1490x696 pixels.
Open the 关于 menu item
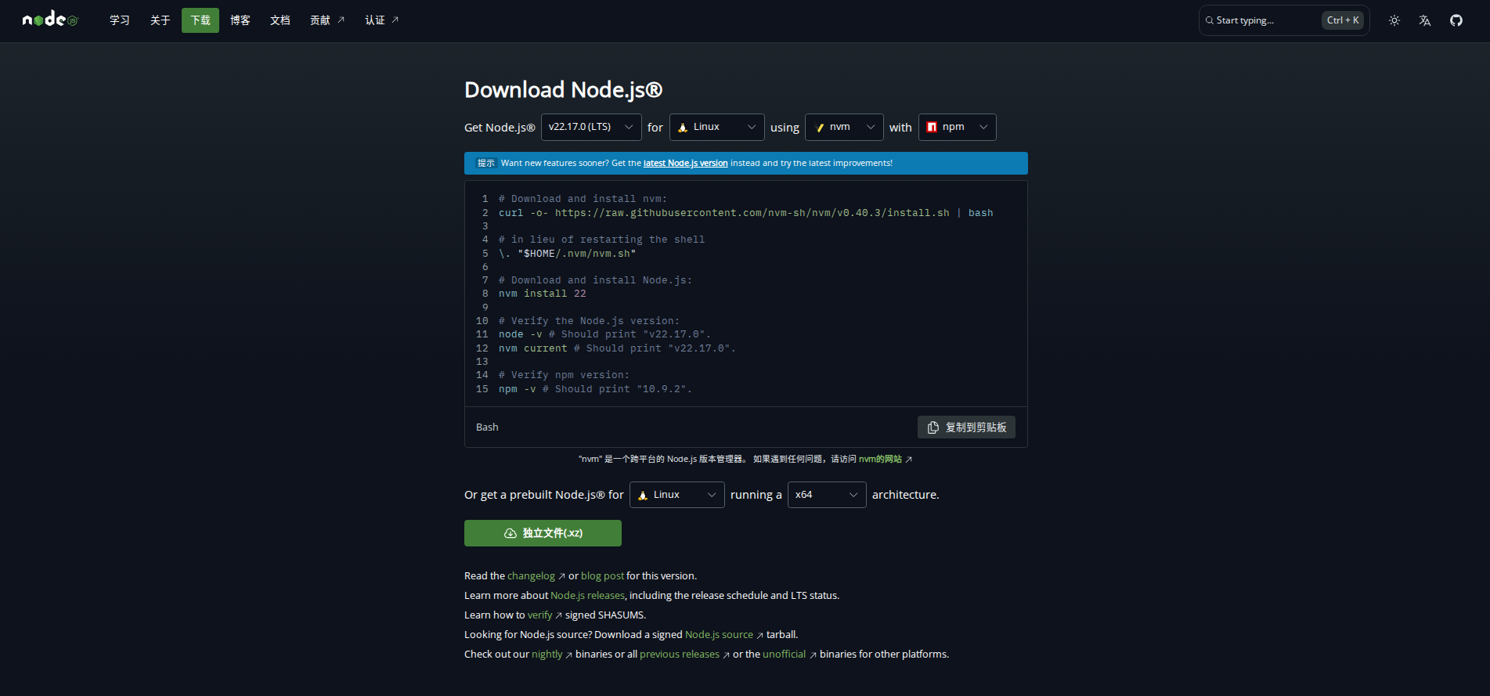pyautogui.click(x=161, y=20)
